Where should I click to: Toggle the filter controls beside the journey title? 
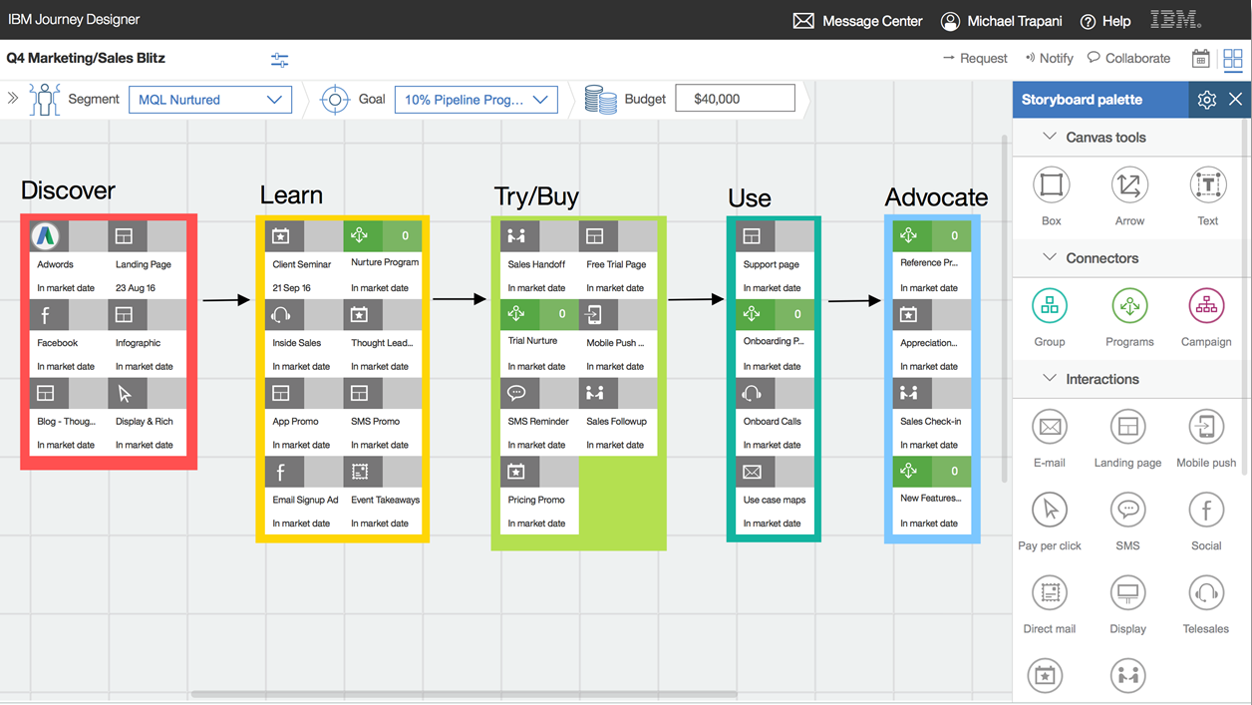point(280,60)
